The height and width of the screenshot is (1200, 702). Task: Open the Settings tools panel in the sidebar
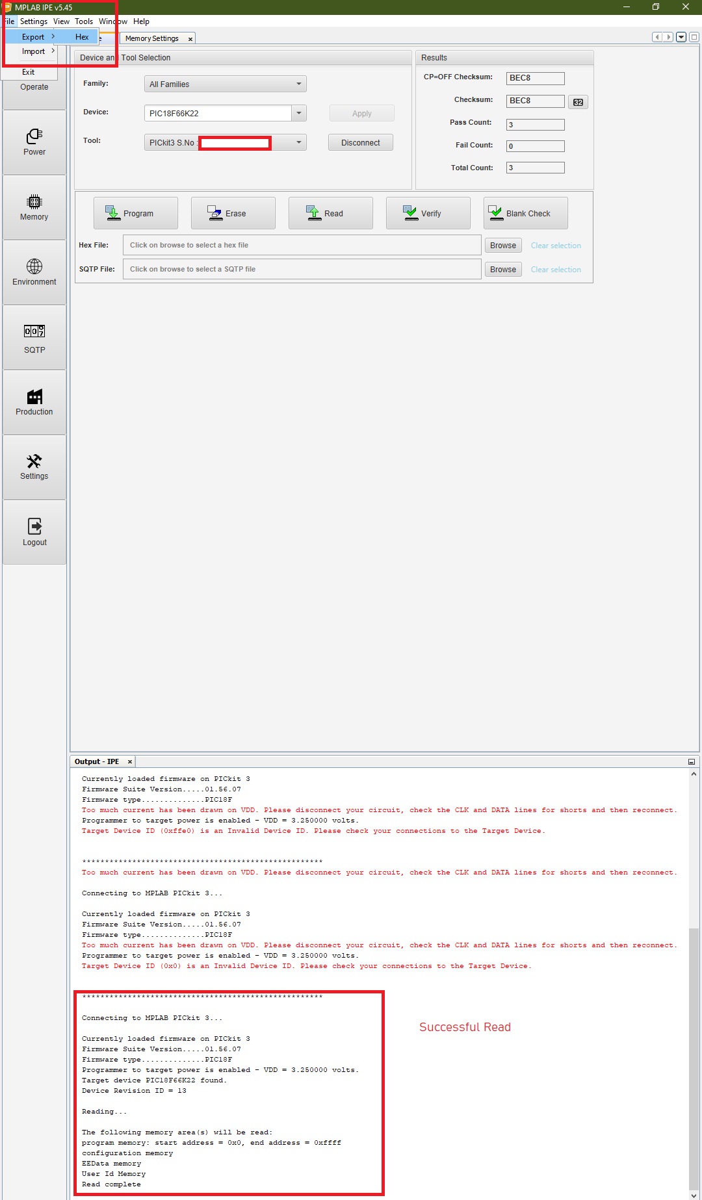point(34,467)
